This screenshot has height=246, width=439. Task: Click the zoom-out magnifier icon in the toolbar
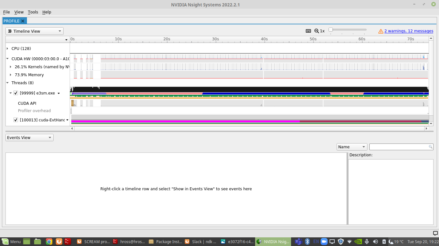317,31
